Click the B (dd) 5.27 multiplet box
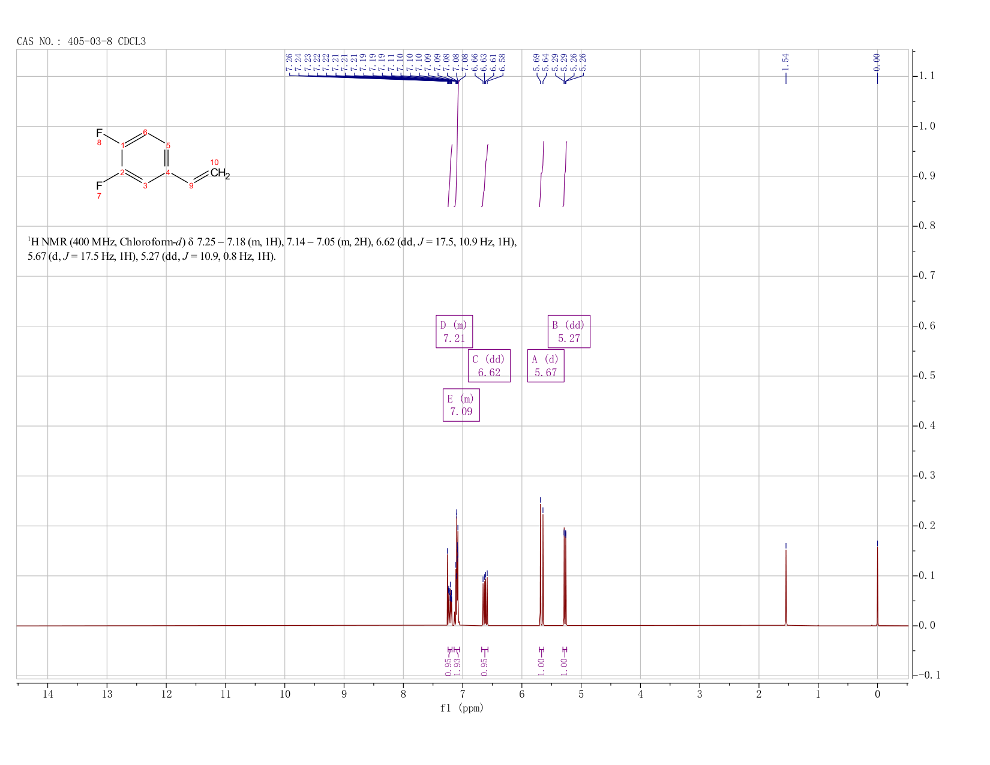Image resolution: width=990 pixels, height=765 pixels. coord(569,331)
